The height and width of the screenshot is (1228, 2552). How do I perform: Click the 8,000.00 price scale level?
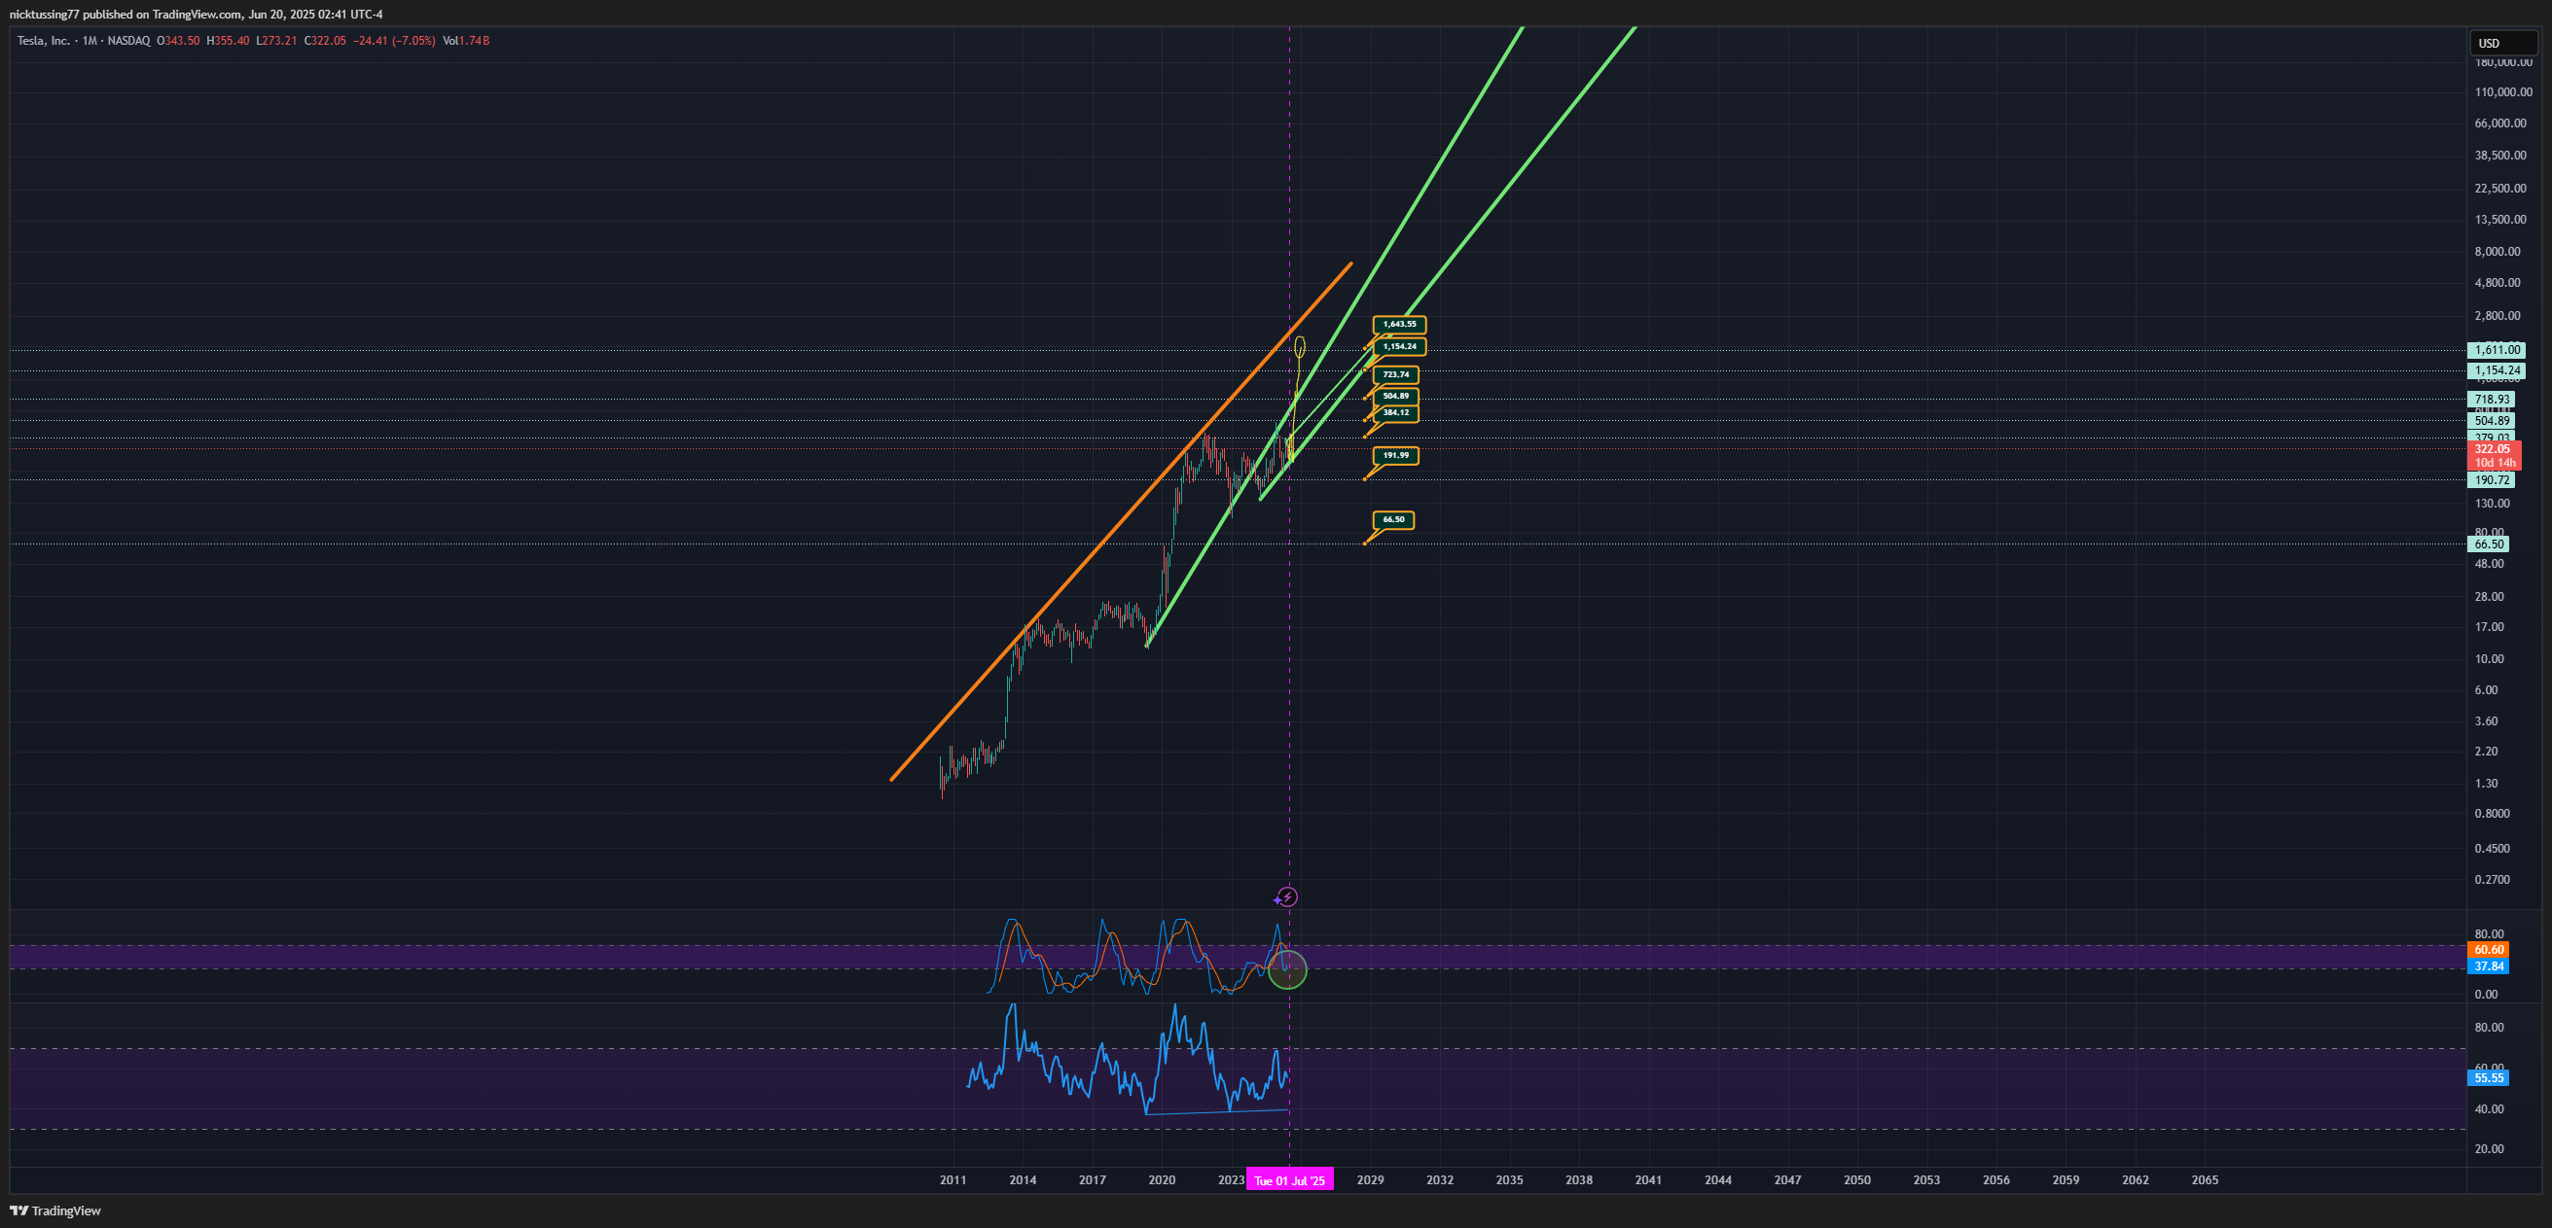2498,252
